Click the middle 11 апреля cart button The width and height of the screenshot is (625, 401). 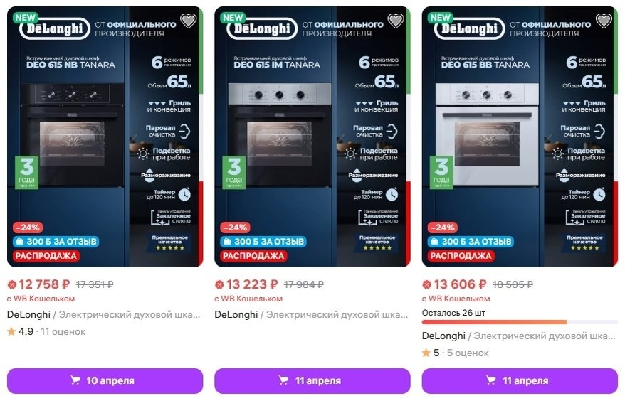pos(312,380)
